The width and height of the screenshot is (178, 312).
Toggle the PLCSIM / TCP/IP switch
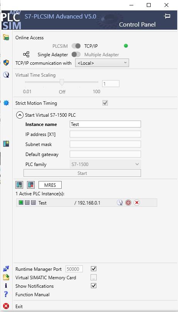pyautogui.click(x=76, y=46)
